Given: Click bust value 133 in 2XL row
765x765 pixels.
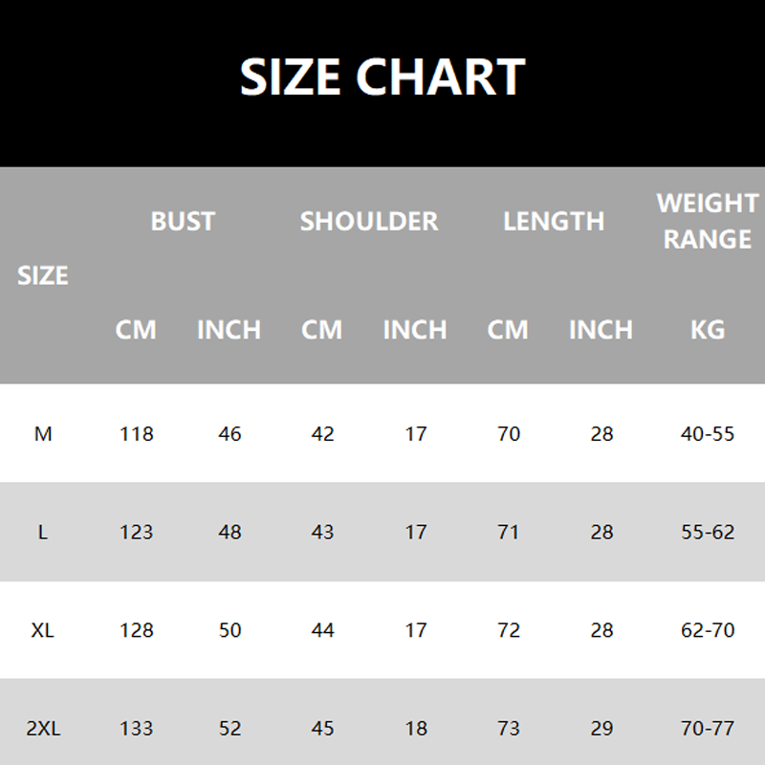Looking at the screenshot, I should pyautogui.click(x=137, y=729).
